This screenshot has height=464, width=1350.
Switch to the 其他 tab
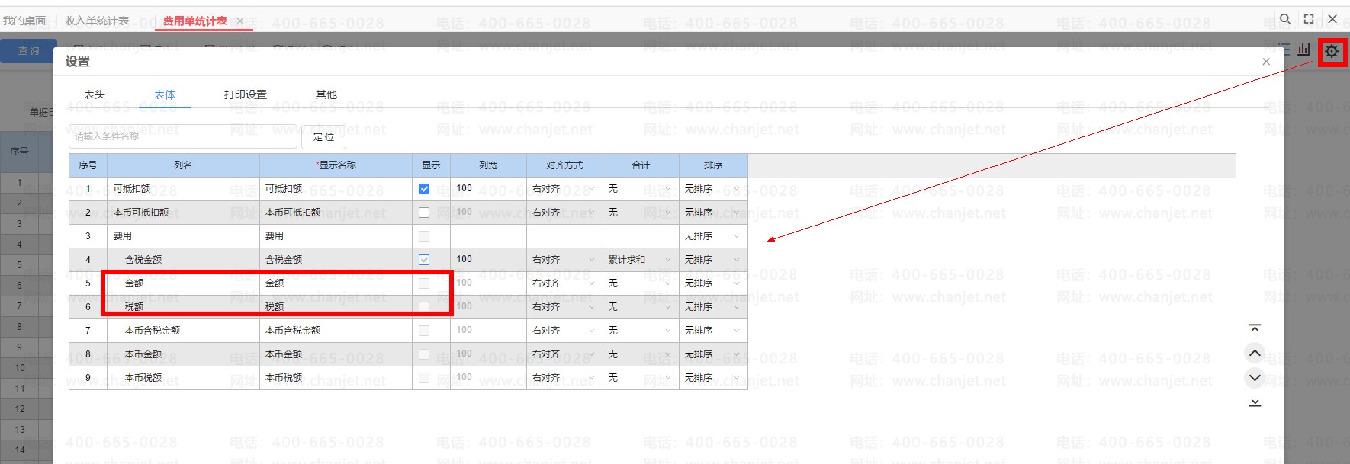(x=326, y=94)
